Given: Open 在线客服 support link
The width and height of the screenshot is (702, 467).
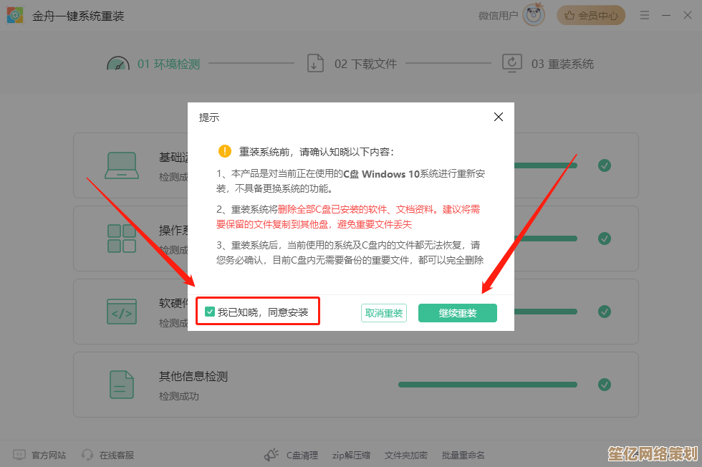Looking at the screenshot, I should tap(117, 456).
